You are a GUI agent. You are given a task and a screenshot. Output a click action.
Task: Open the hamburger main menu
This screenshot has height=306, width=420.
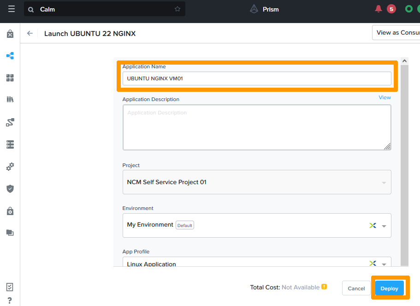[x=12, y=9]
